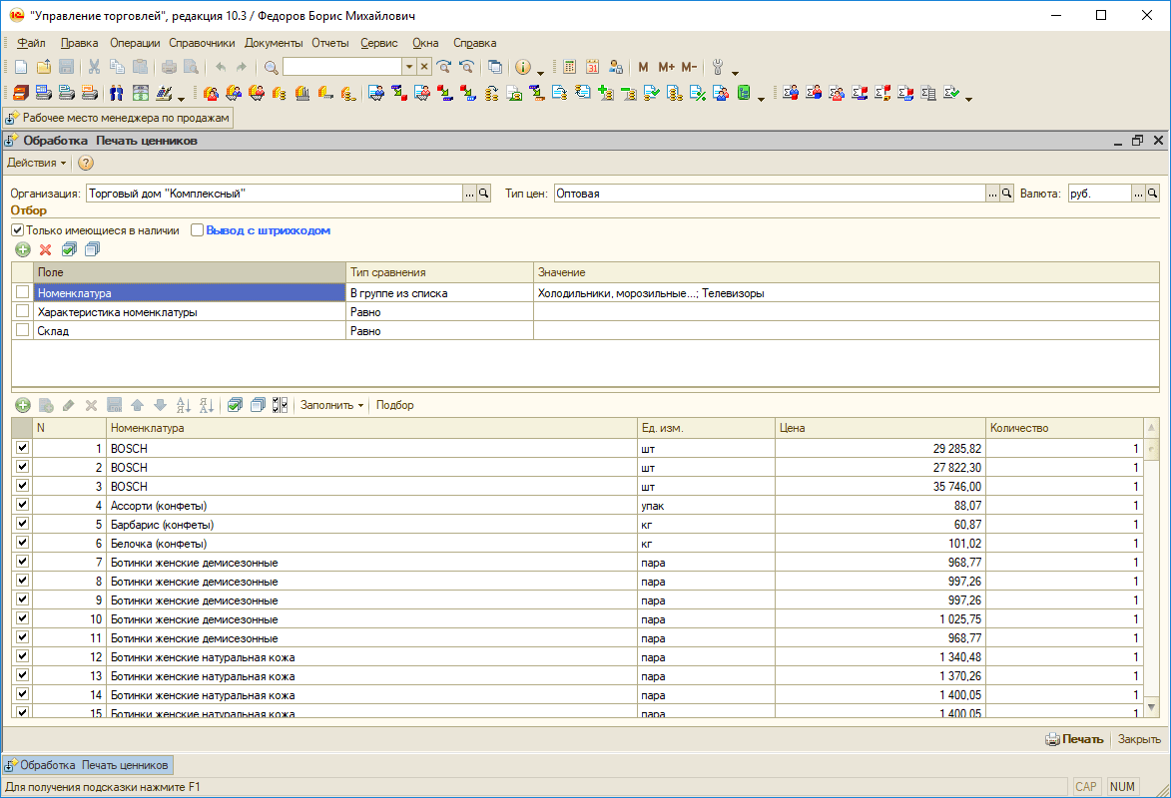This screenshot has height=798, width=1171.
Task: Open the Отчеты menu
Action: (x=329, y=43)
